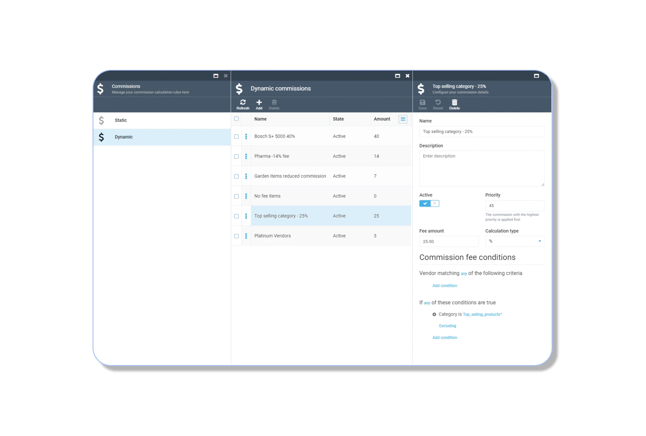
Task: Save the commission details
Action: [x=423, y=105]
